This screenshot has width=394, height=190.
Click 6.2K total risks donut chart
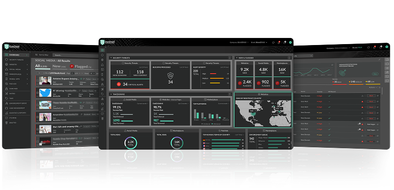point(131,143)
